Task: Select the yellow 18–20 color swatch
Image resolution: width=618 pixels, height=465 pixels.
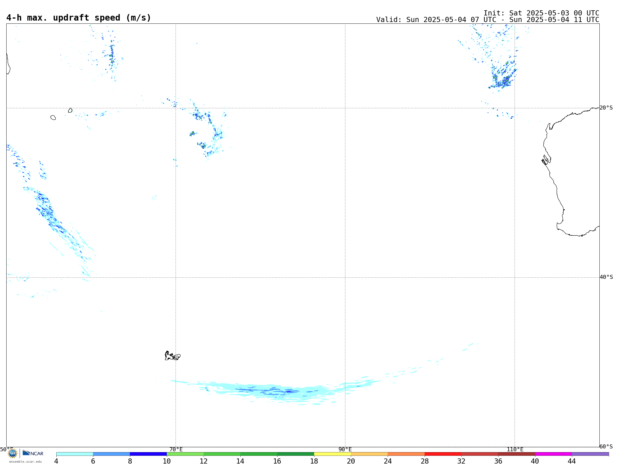Action: click(332, 454)
